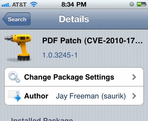Tap the version number 1.0.3245-1
The height and width of the screenshot is (121, 148).
(60, 55)
